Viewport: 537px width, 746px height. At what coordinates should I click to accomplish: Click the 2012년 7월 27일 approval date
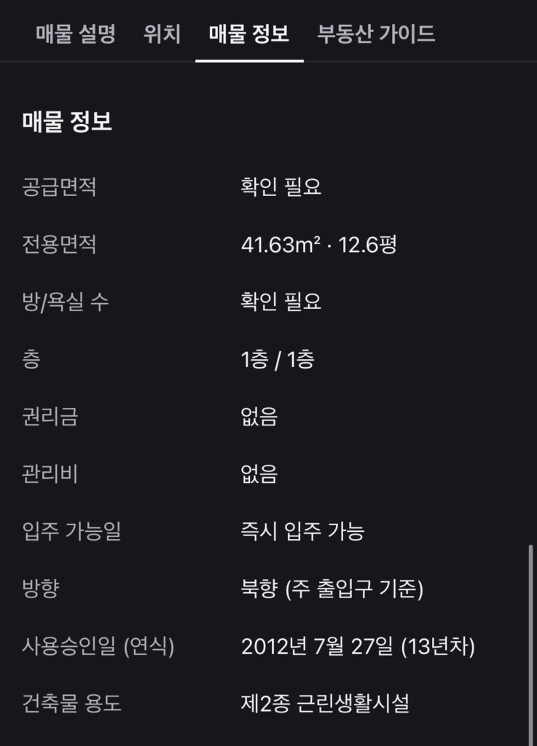click(x=317, y=647)
